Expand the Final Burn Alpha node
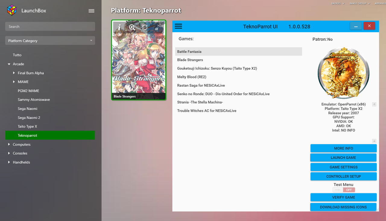The height and width of the screenshot is (221, 386). coord(14,73)
